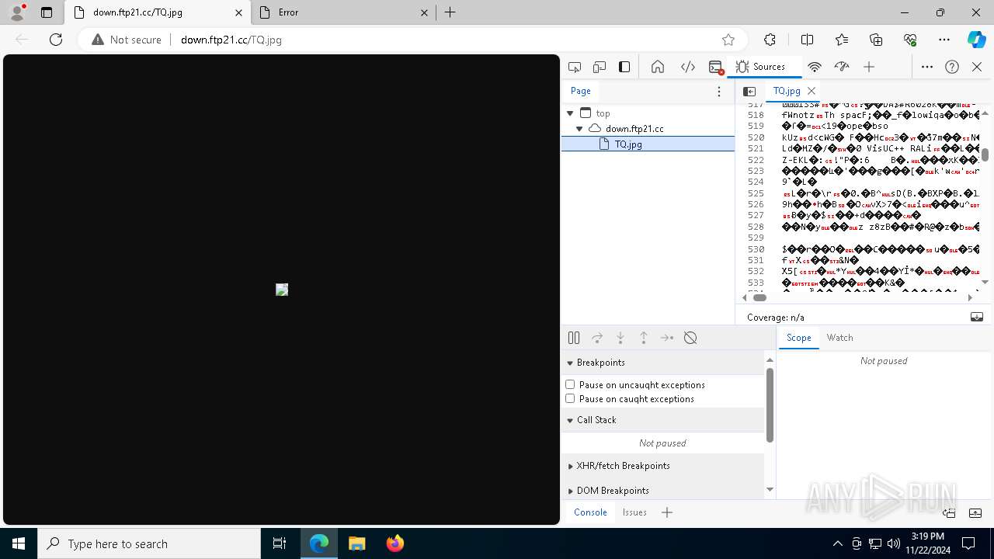
Task: Open the Issues drawer tab
Action: [x=634, y=512]
